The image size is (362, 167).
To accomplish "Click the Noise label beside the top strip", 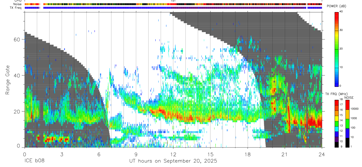I will click(18, 4).
